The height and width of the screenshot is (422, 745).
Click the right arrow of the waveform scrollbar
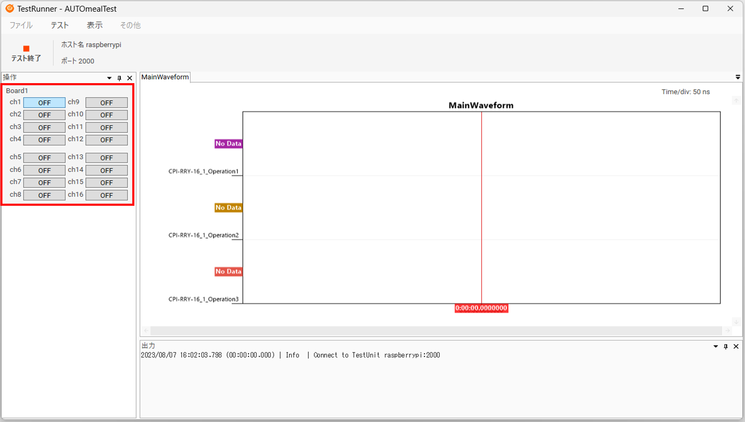(728, 330)
